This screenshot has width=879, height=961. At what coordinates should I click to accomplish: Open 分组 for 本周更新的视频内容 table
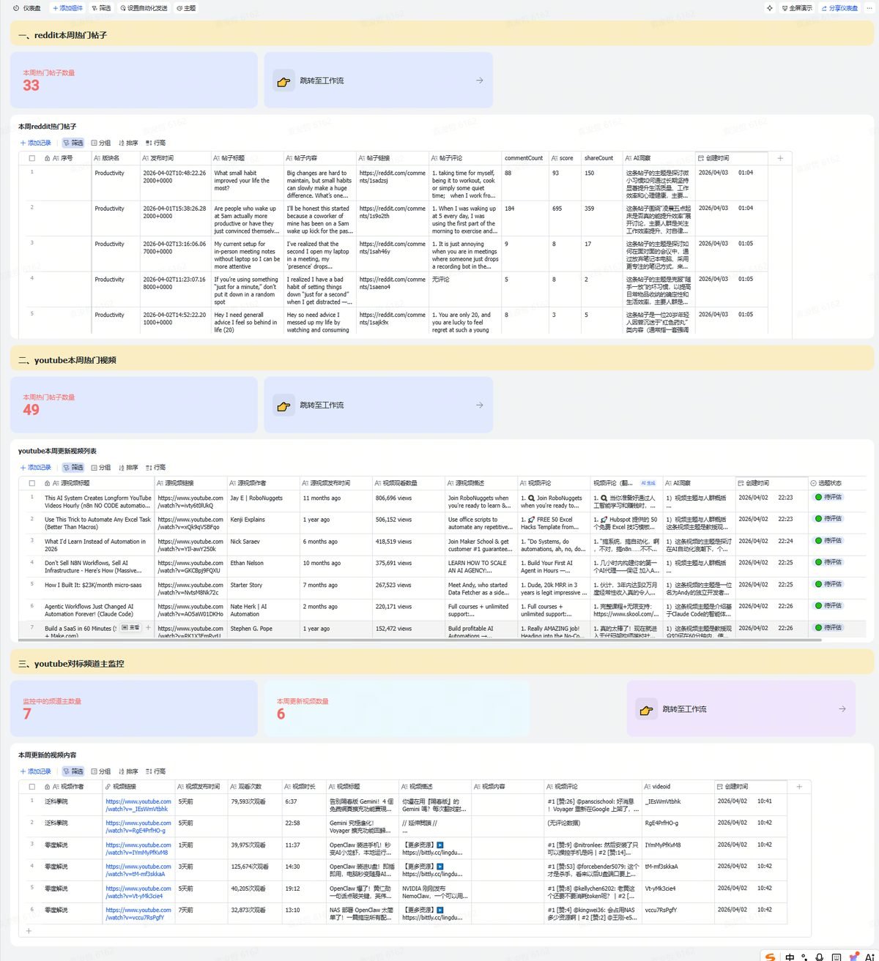pyautogui.click(x=101, y=771)
